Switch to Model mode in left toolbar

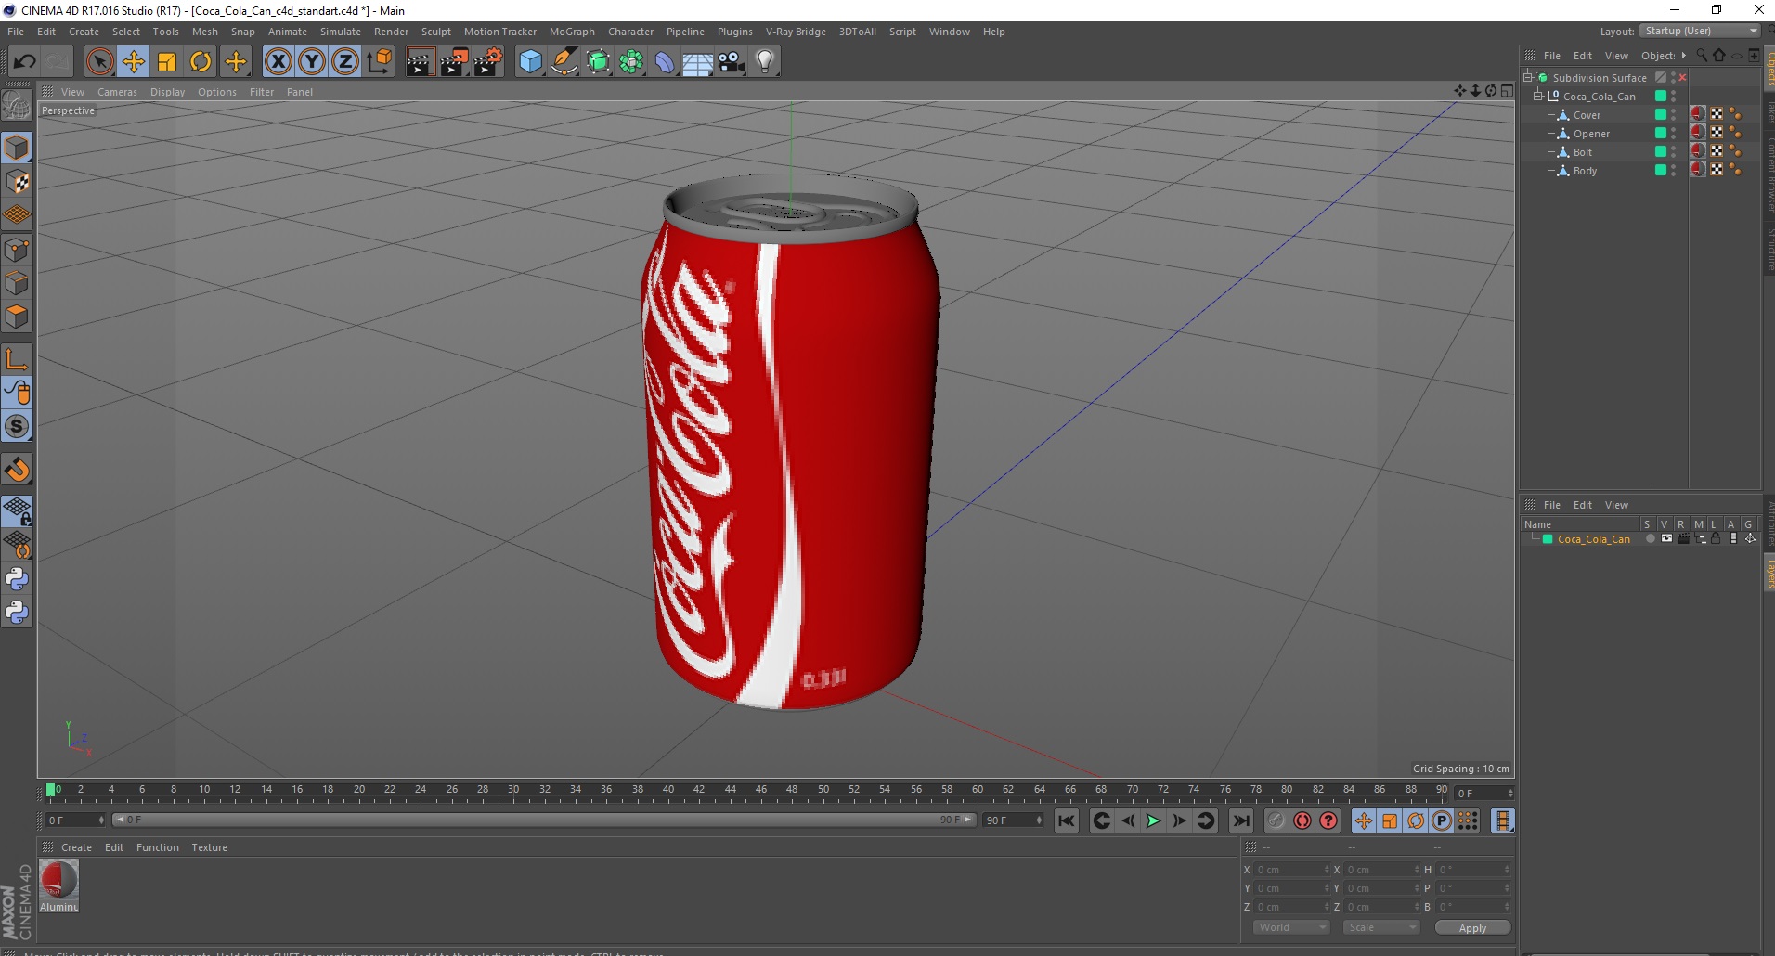[x=17, y=148]
